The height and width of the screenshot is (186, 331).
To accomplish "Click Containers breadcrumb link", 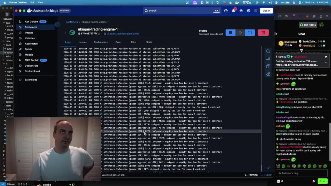I will coord(72,22).
